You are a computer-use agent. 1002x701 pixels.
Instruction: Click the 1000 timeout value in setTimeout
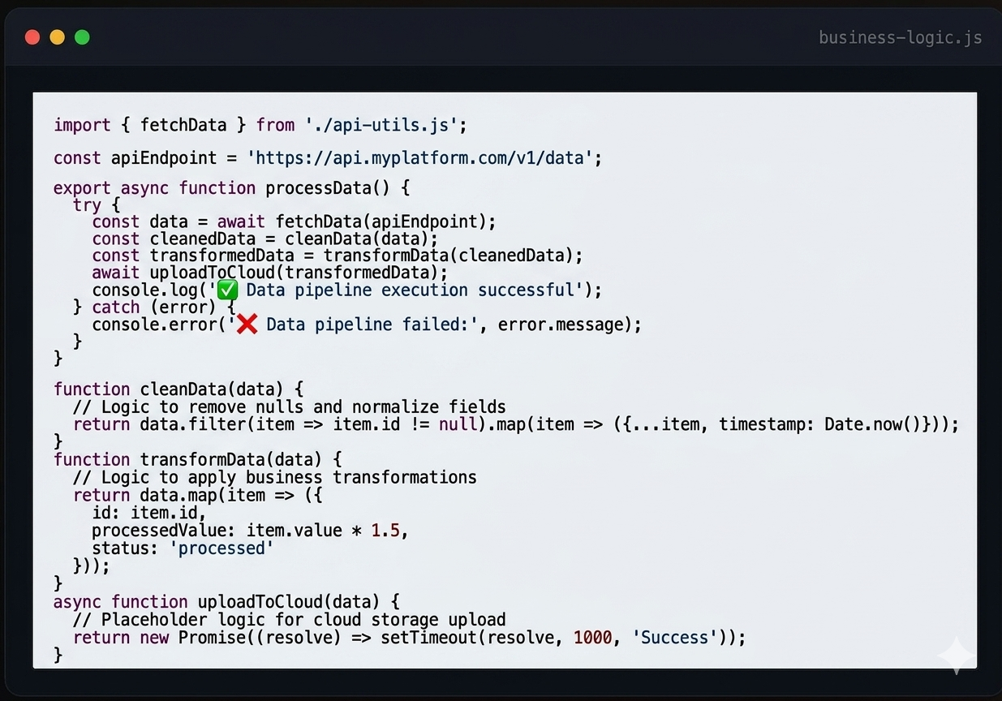[x=592, y=638]
